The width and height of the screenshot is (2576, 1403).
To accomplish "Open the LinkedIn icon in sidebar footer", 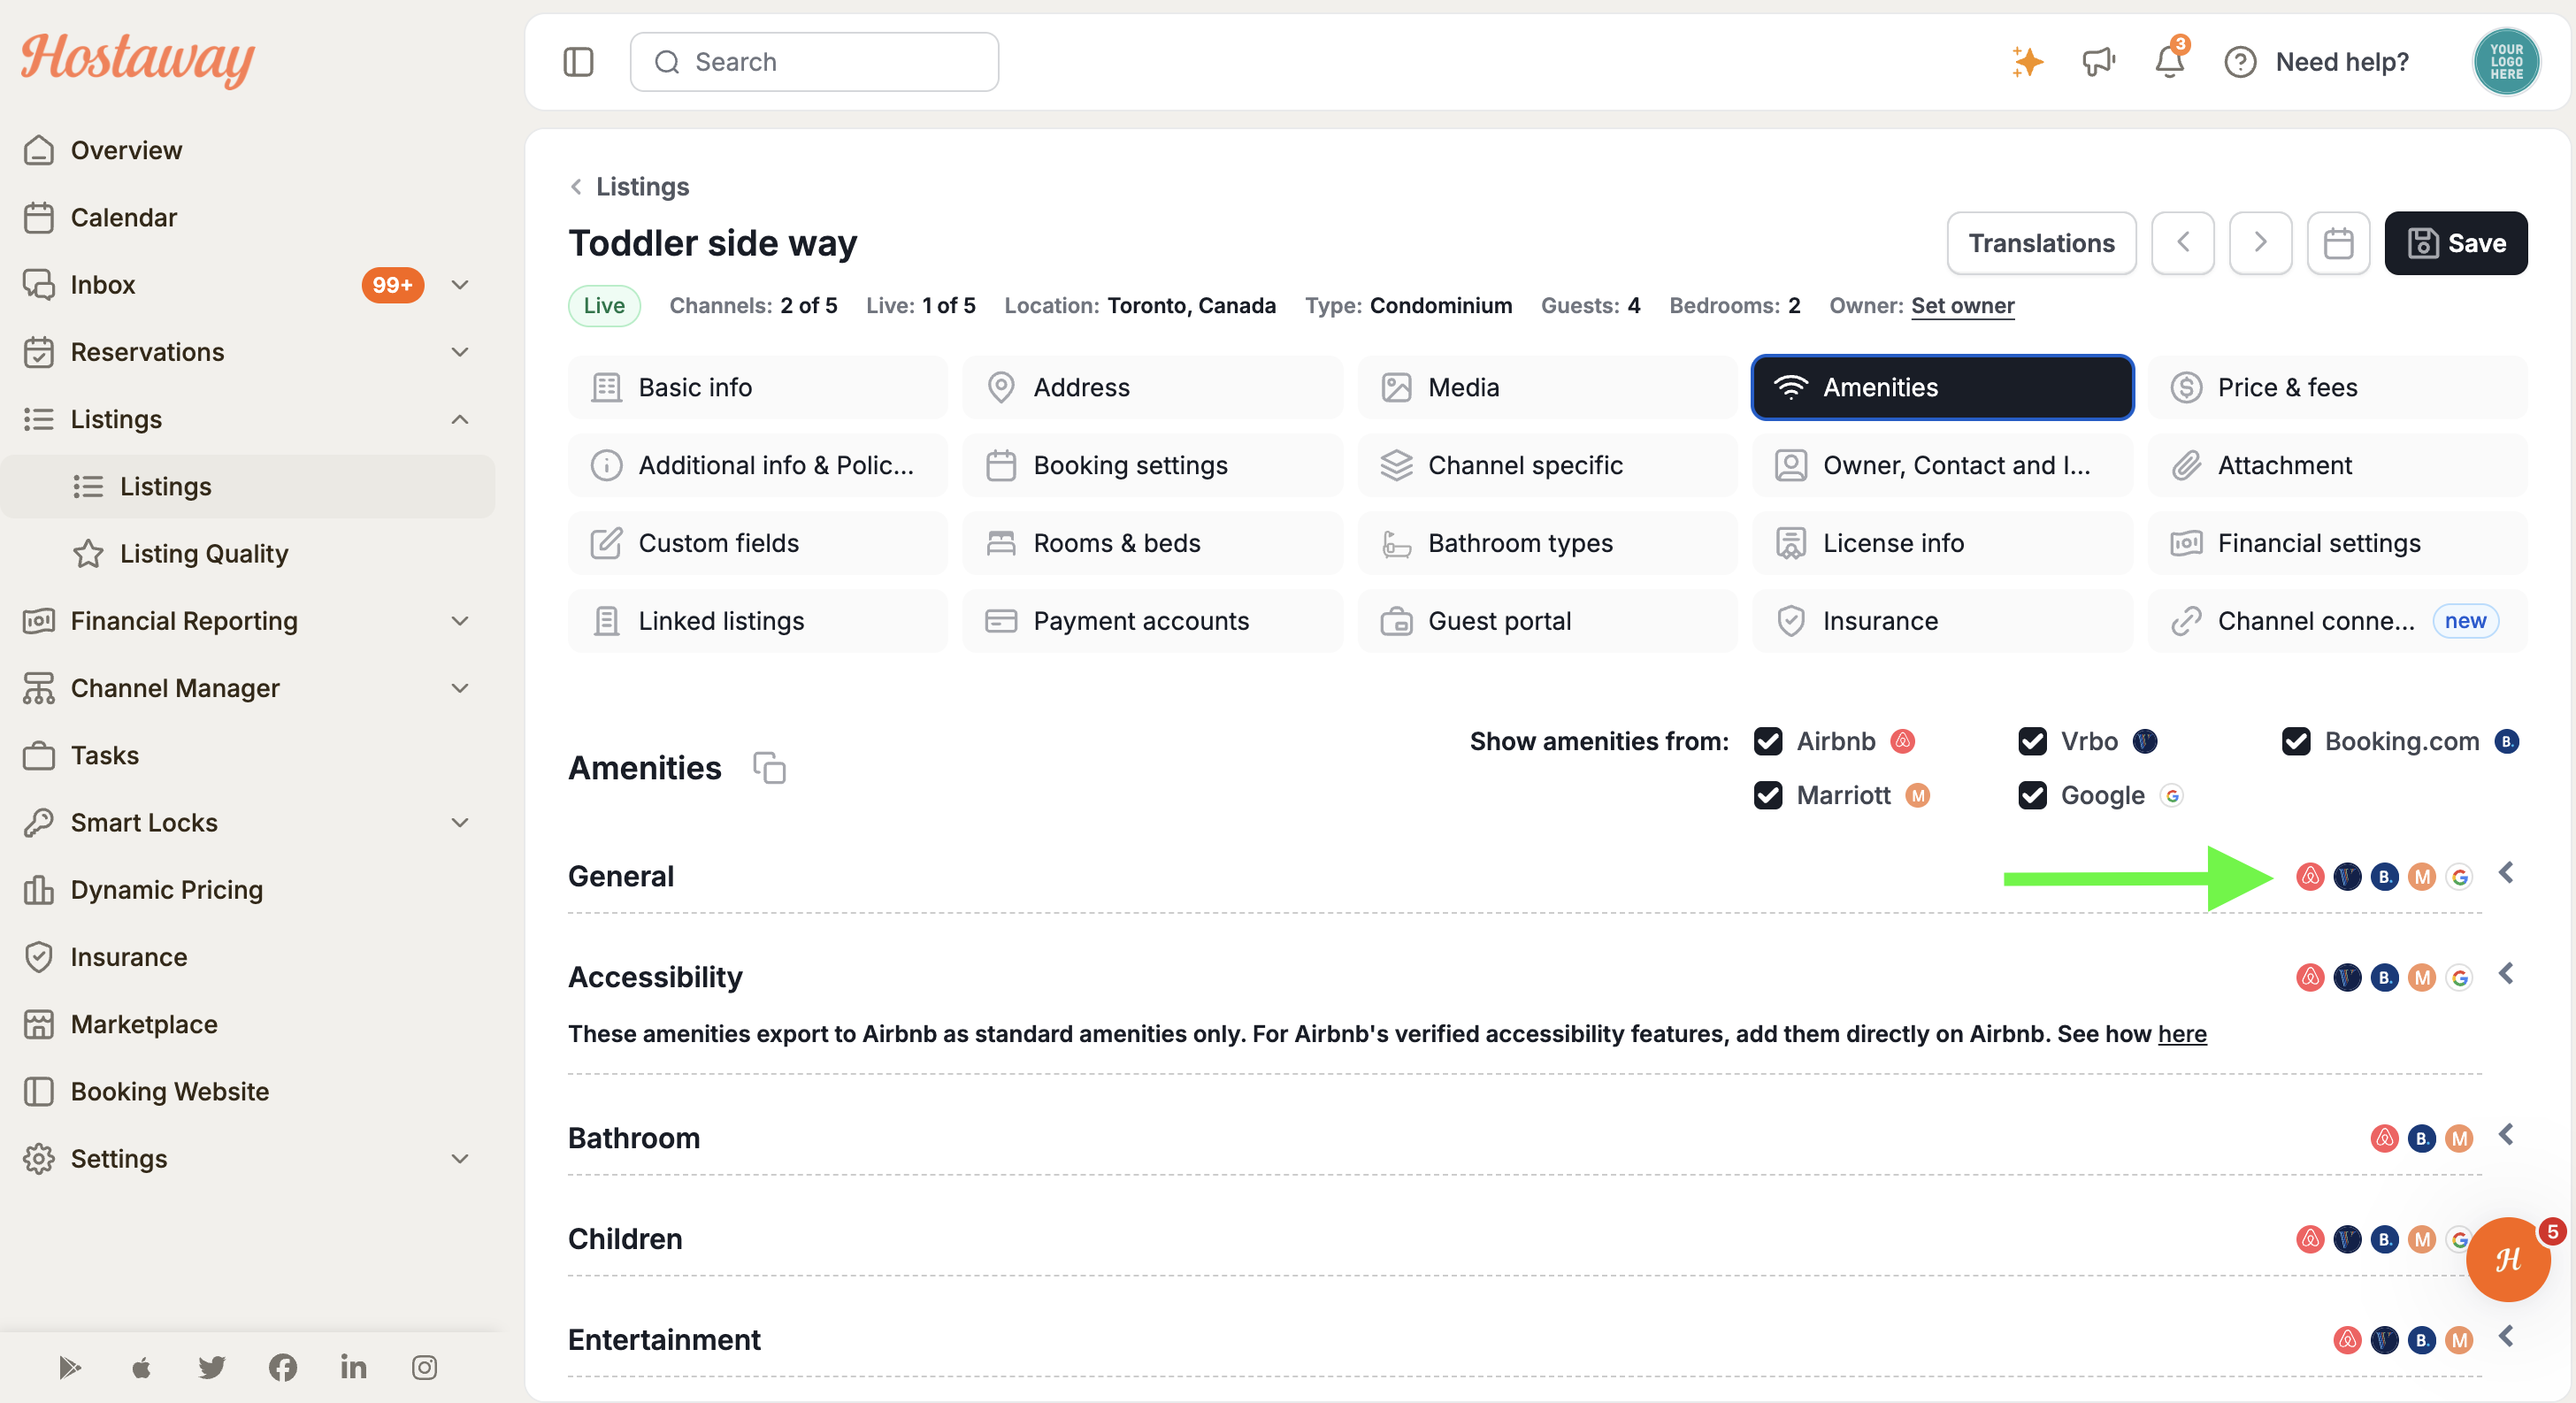I will pyautogui.click(x=353, y=1367).
